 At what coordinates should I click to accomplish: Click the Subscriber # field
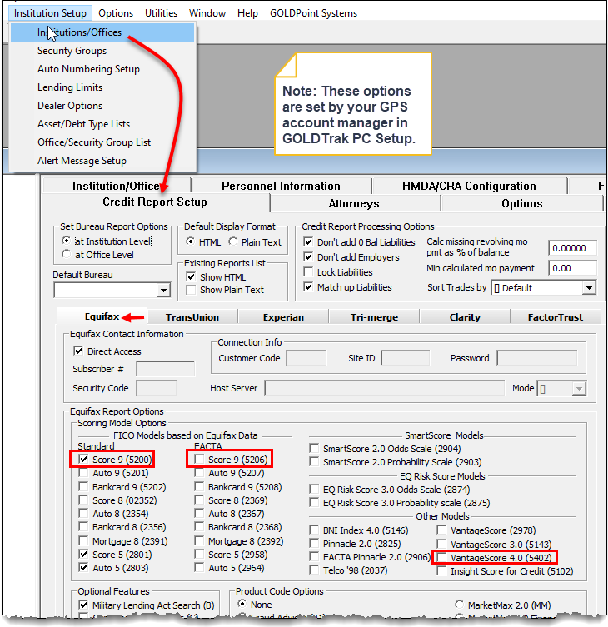tap(165, 369)
